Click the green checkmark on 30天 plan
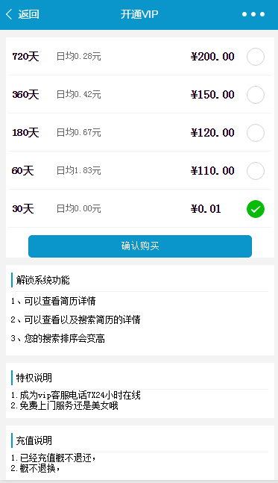Screen dimensions: 278x483 pyautogui.click(x=256, y=209)
